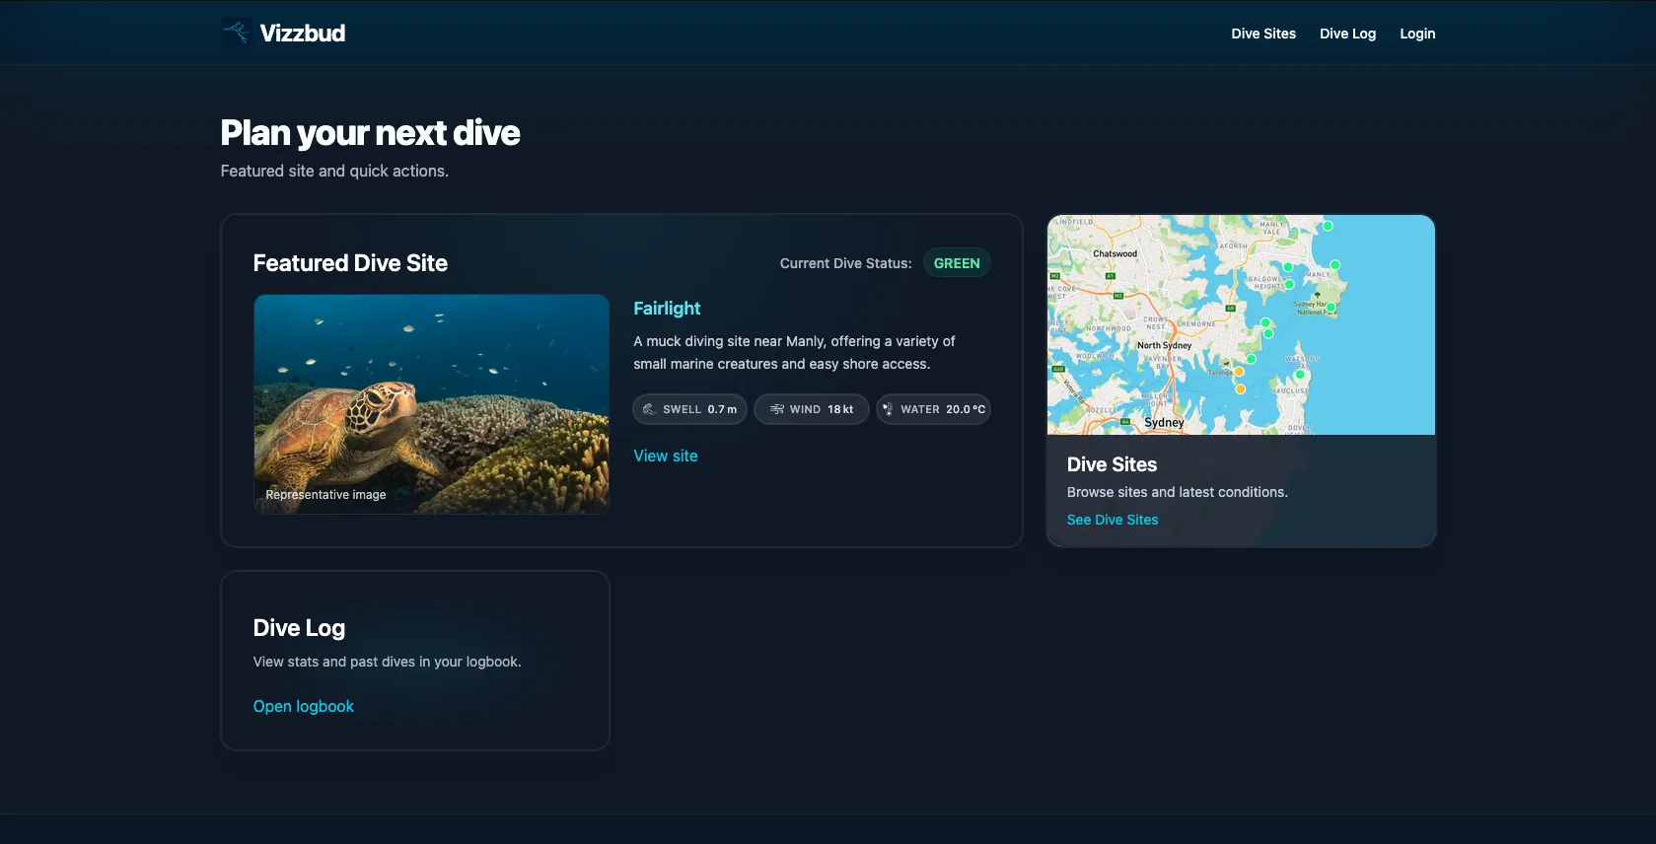Select green marker just east of Manly label

point(1334,264)
